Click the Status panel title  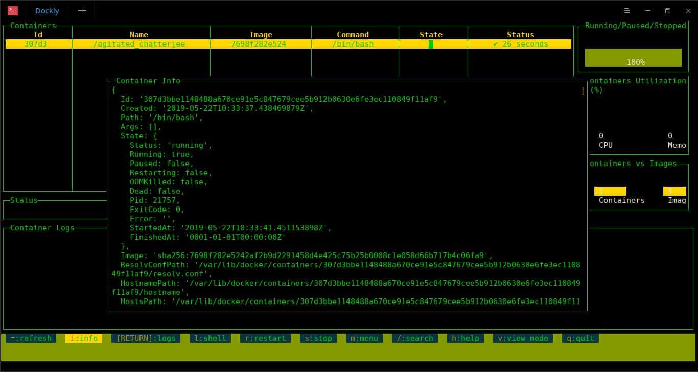[x=24, y=200]
